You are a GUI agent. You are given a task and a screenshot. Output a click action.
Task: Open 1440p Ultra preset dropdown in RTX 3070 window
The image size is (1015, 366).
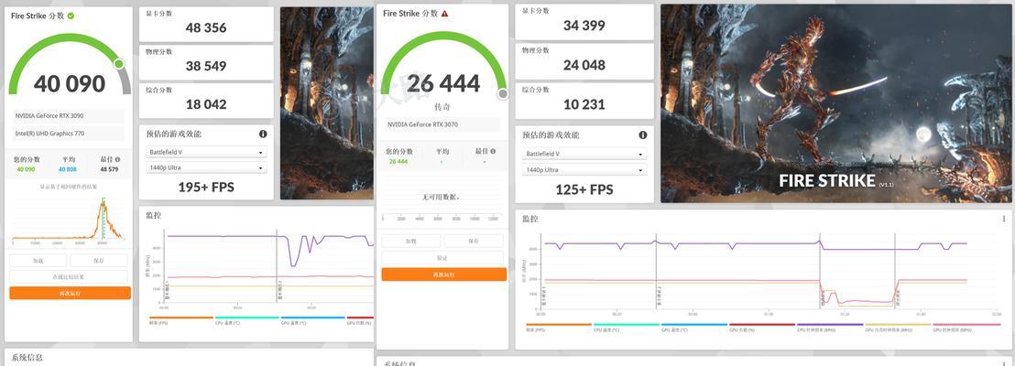(584, 170)
